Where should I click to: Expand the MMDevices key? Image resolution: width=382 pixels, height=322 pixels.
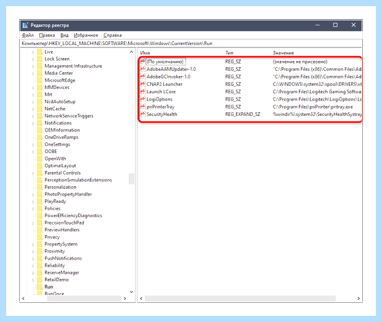point(33,88)
